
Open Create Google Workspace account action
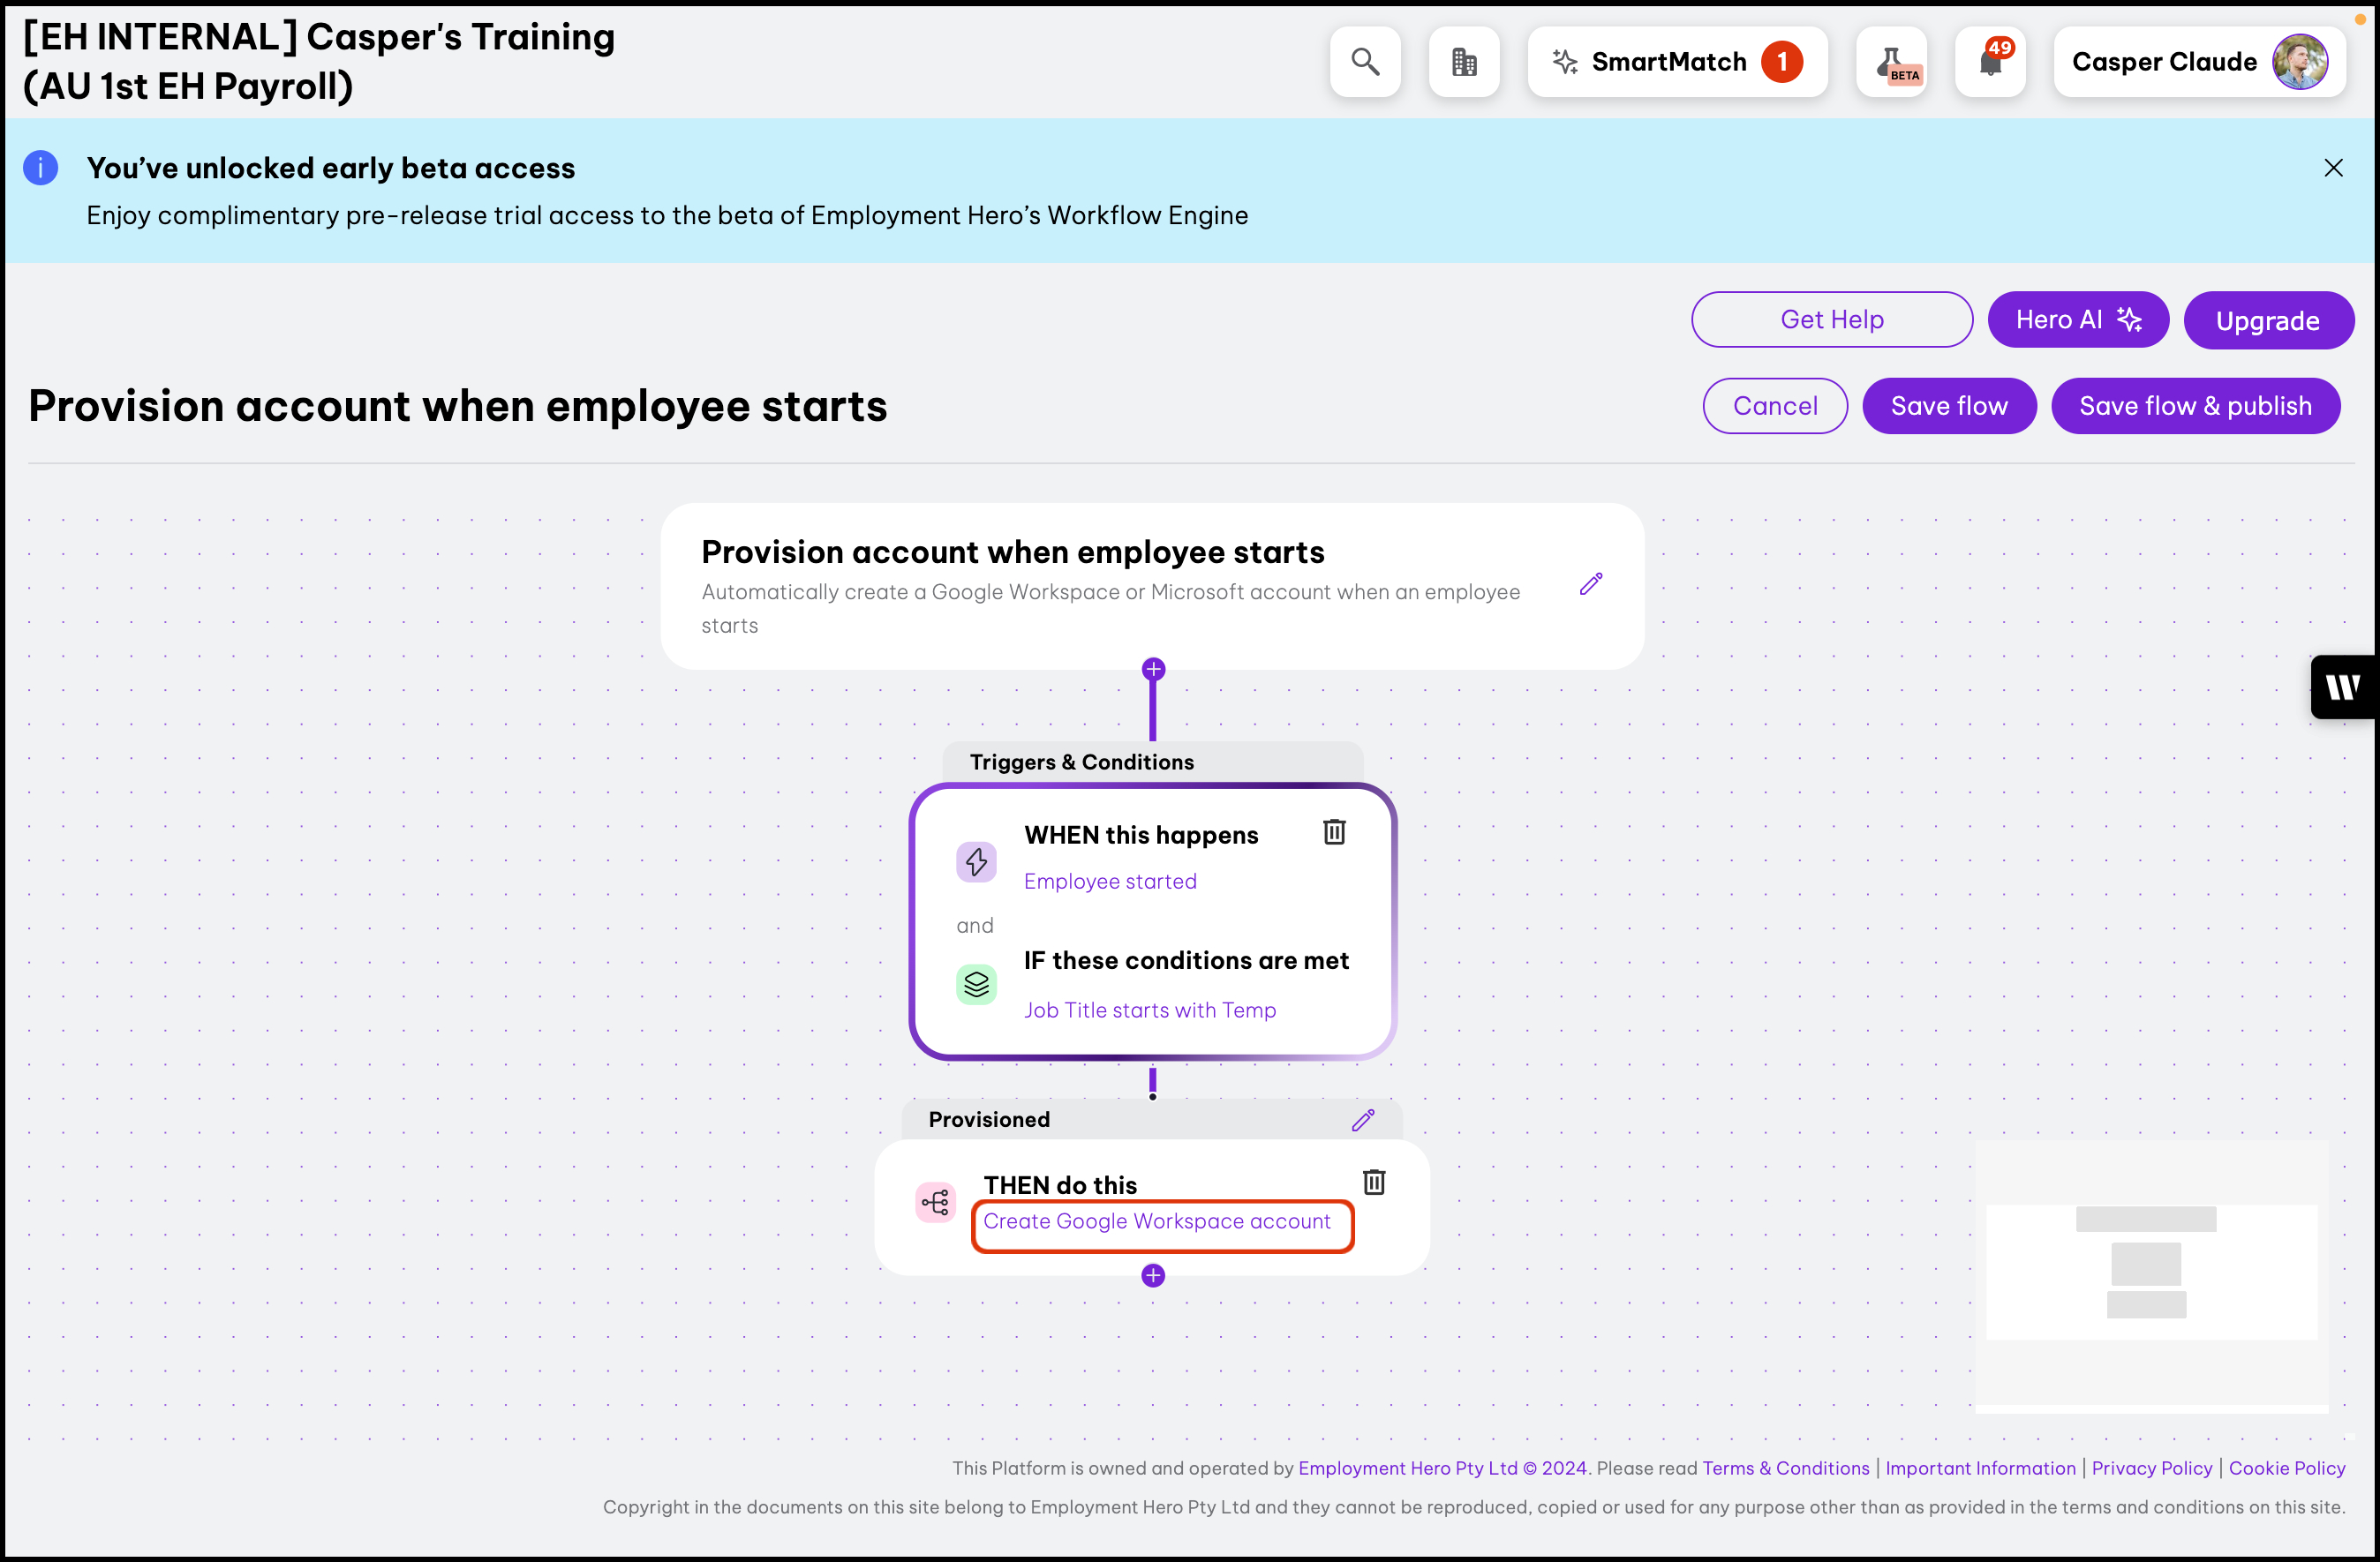coord(1156,1221)
